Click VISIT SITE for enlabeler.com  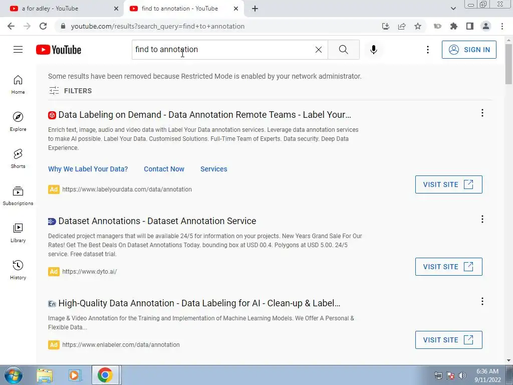pos(448,340)
